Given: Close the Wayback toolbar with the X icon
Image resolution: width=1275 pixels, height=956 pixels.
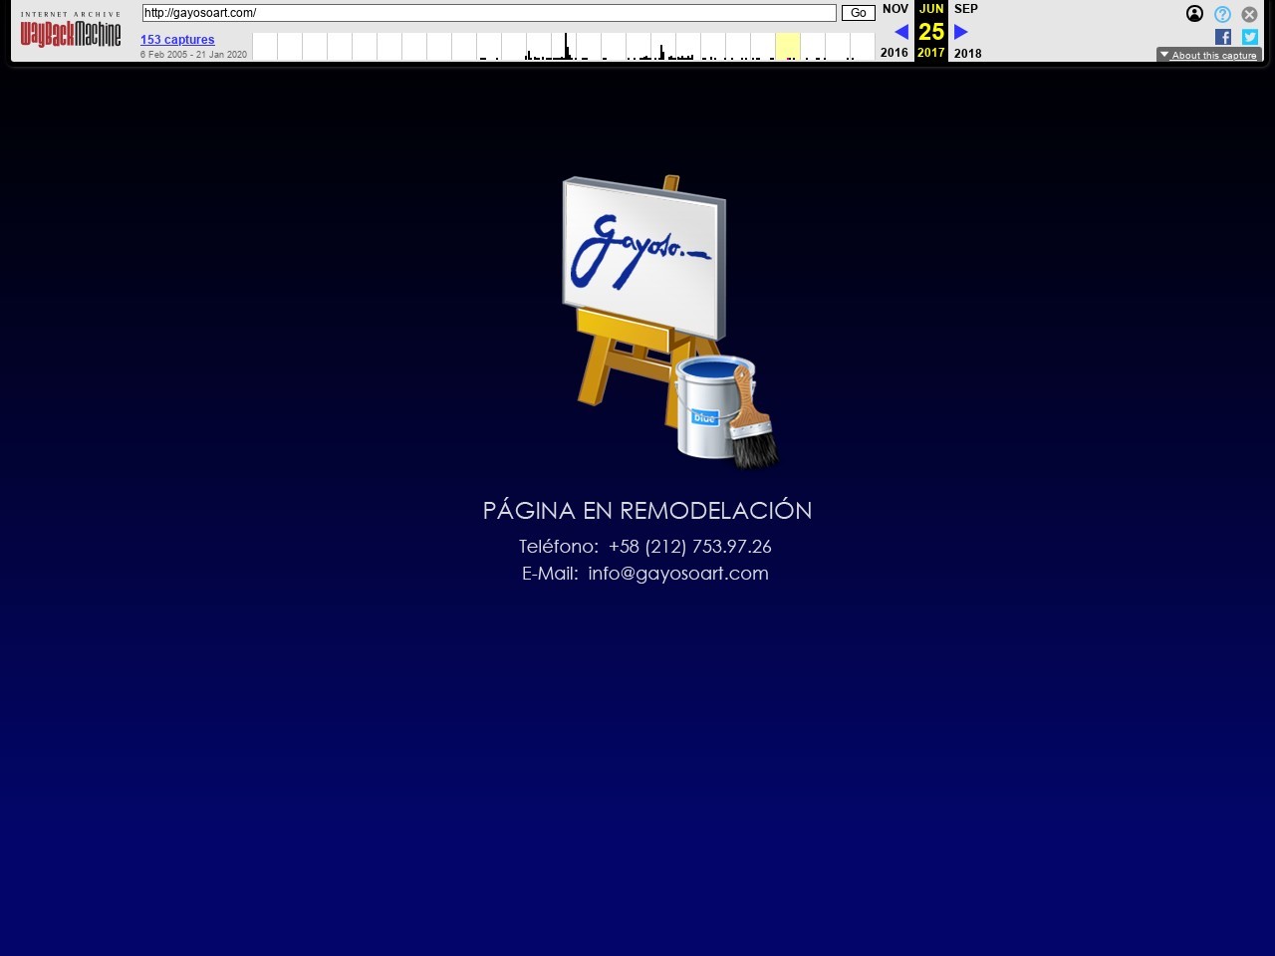Looking at the screenshot, I should 1249,14.
